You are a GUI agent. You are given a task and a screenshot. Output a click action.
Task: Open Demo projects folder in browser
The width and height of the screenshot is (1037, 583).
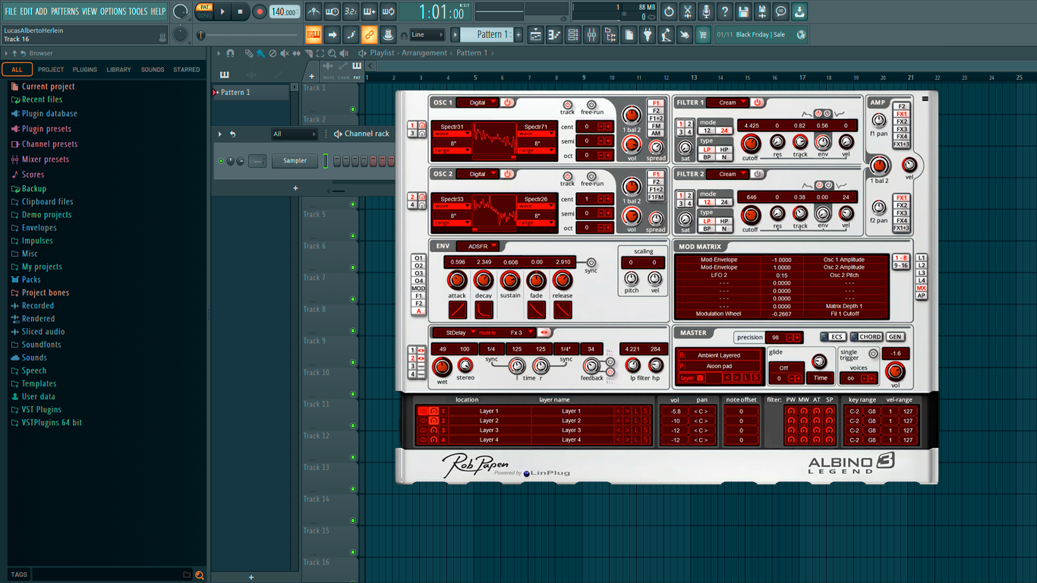(46, 215)
